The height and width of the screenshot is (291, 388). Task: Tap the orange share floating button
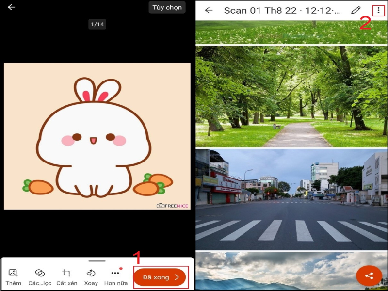[x=369, y=275]
